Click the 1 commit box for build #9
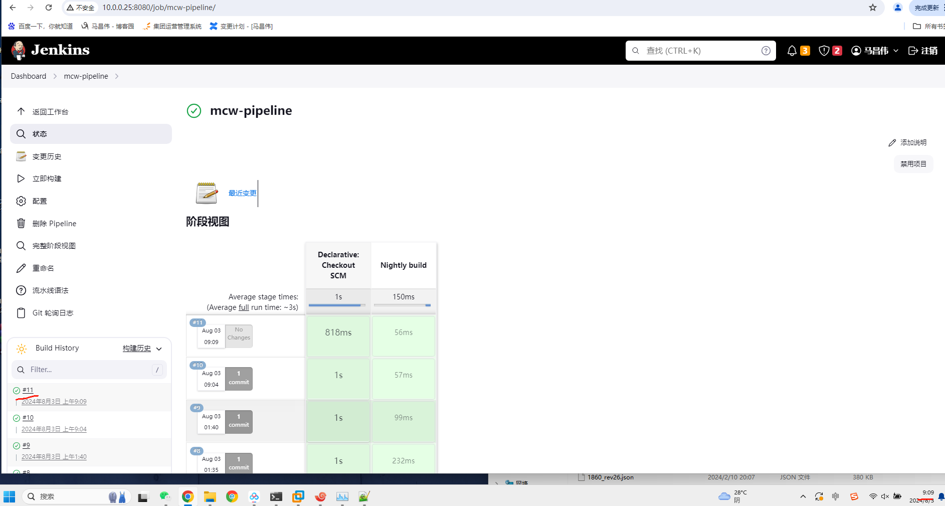Image resolution: width=945 pixels, height=506 pixels. (x=239, y=421)
